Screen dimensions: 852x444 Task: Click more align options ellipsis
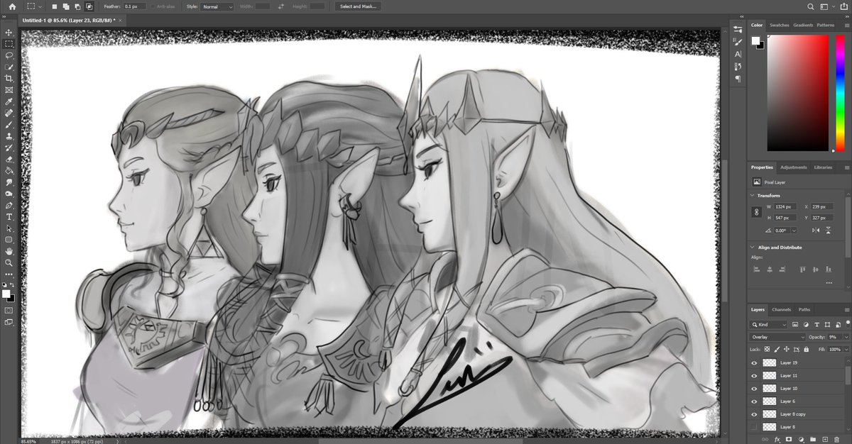pos(830,283)
